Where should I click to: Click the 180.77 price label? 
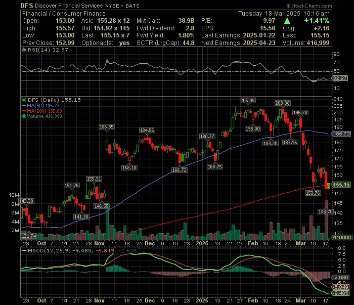point(207,136)
